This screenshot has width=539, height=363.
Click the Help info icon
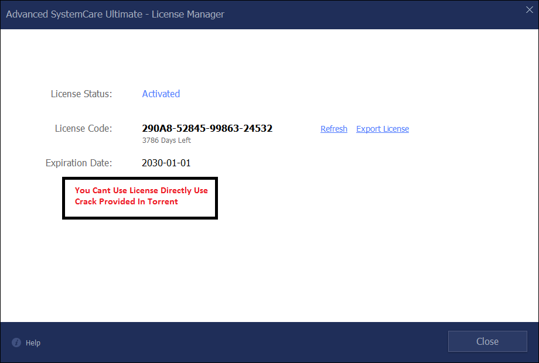click(16, 343)
